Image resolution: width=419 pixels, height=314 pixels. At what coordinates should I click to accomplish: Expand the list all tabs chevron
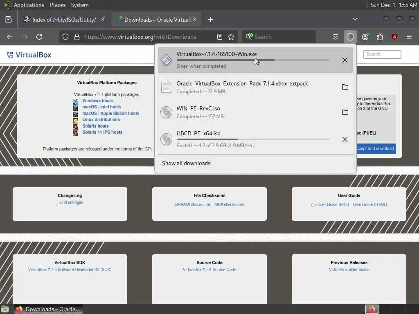[355, 19]
